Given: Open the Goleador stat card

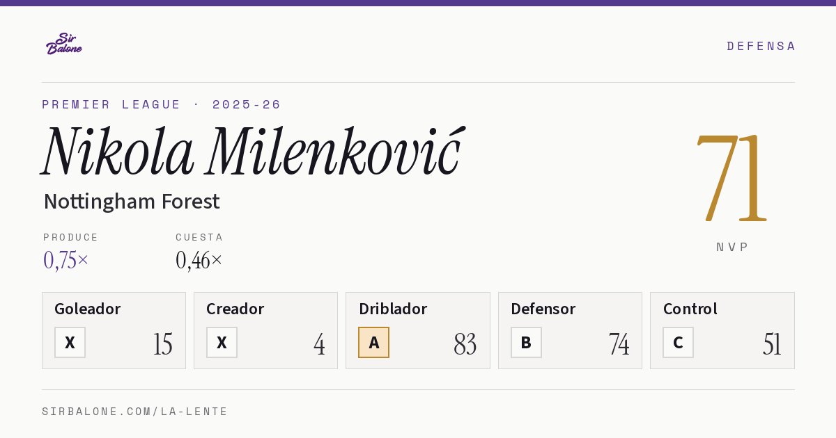Looking at the screenshot, I should 114,330.
